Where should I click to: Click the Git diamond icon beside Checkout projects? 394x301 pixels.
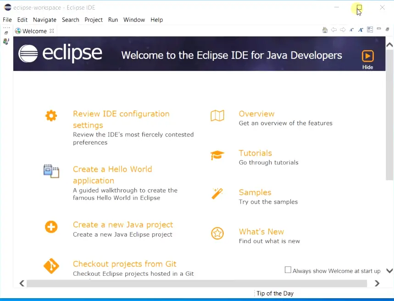(x=51, y=266)
